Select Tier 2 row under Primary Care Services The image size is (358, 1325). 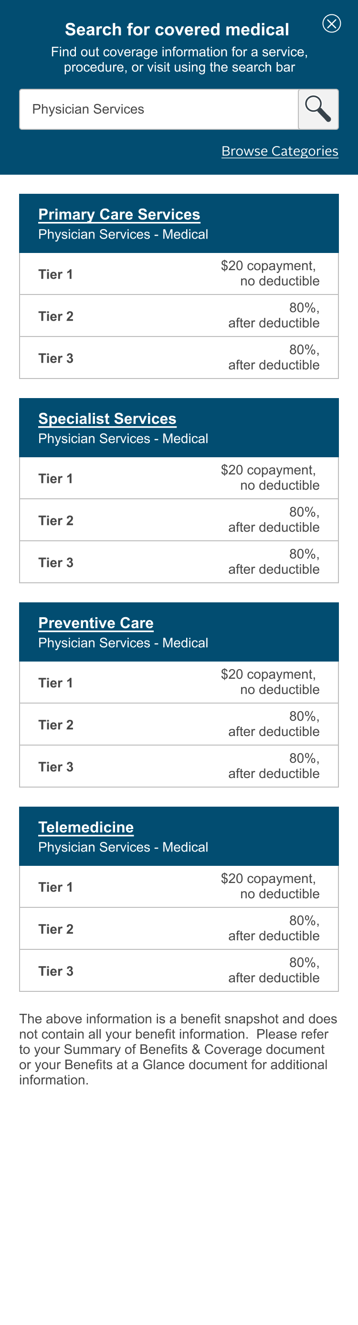179,316
